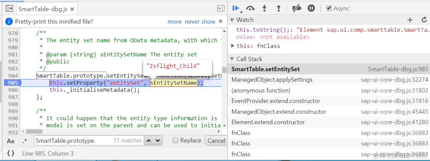
Task: Open the SmartTable-dbg.js:985 source link
Action: tap(398, 69)
